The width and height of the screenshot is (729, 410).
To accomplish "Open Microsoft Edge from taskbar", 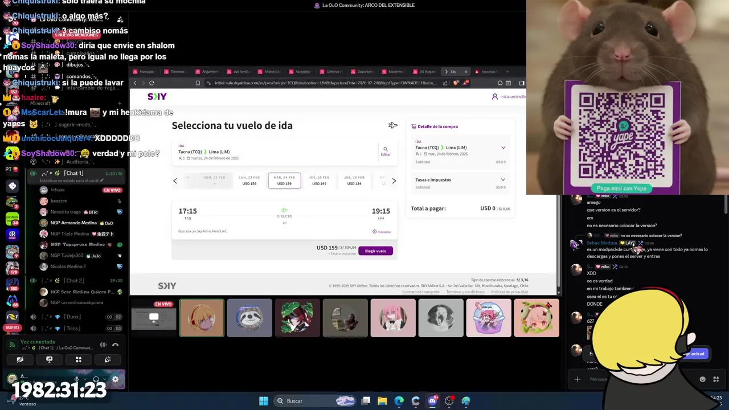I will point(399,401).
